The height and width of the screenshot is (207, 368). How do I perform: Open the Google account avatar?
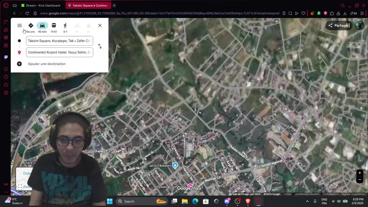[x=359, y=26]
